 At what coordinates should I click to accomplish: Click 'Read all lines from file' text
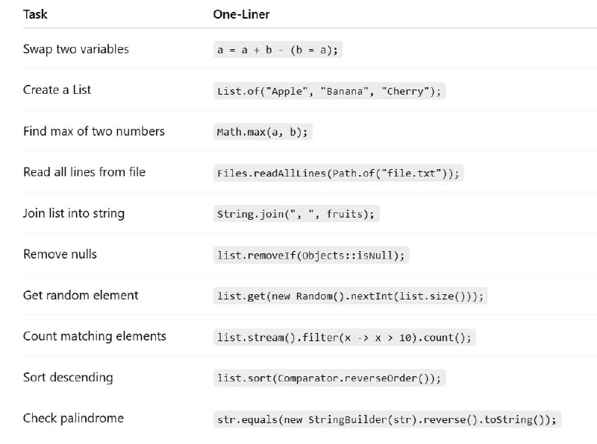tap(84, 172)
